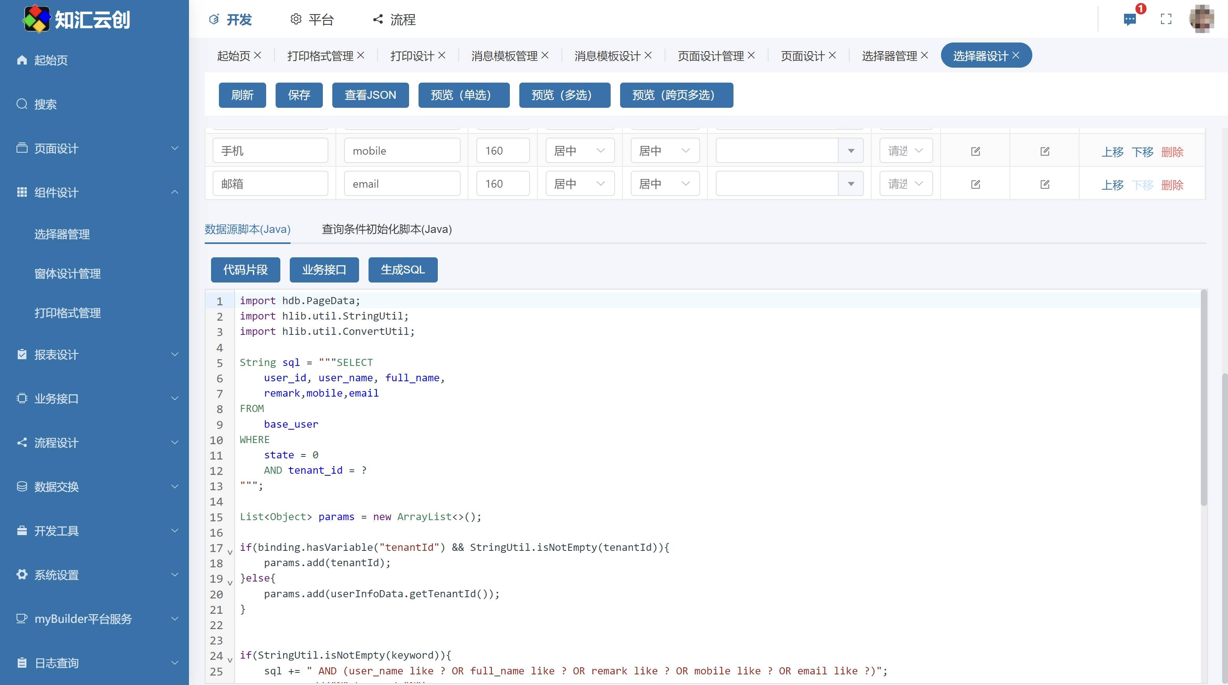Open first 居中 dropdown in 手机 row
1228x685 pixels.
tap(580, 151)
